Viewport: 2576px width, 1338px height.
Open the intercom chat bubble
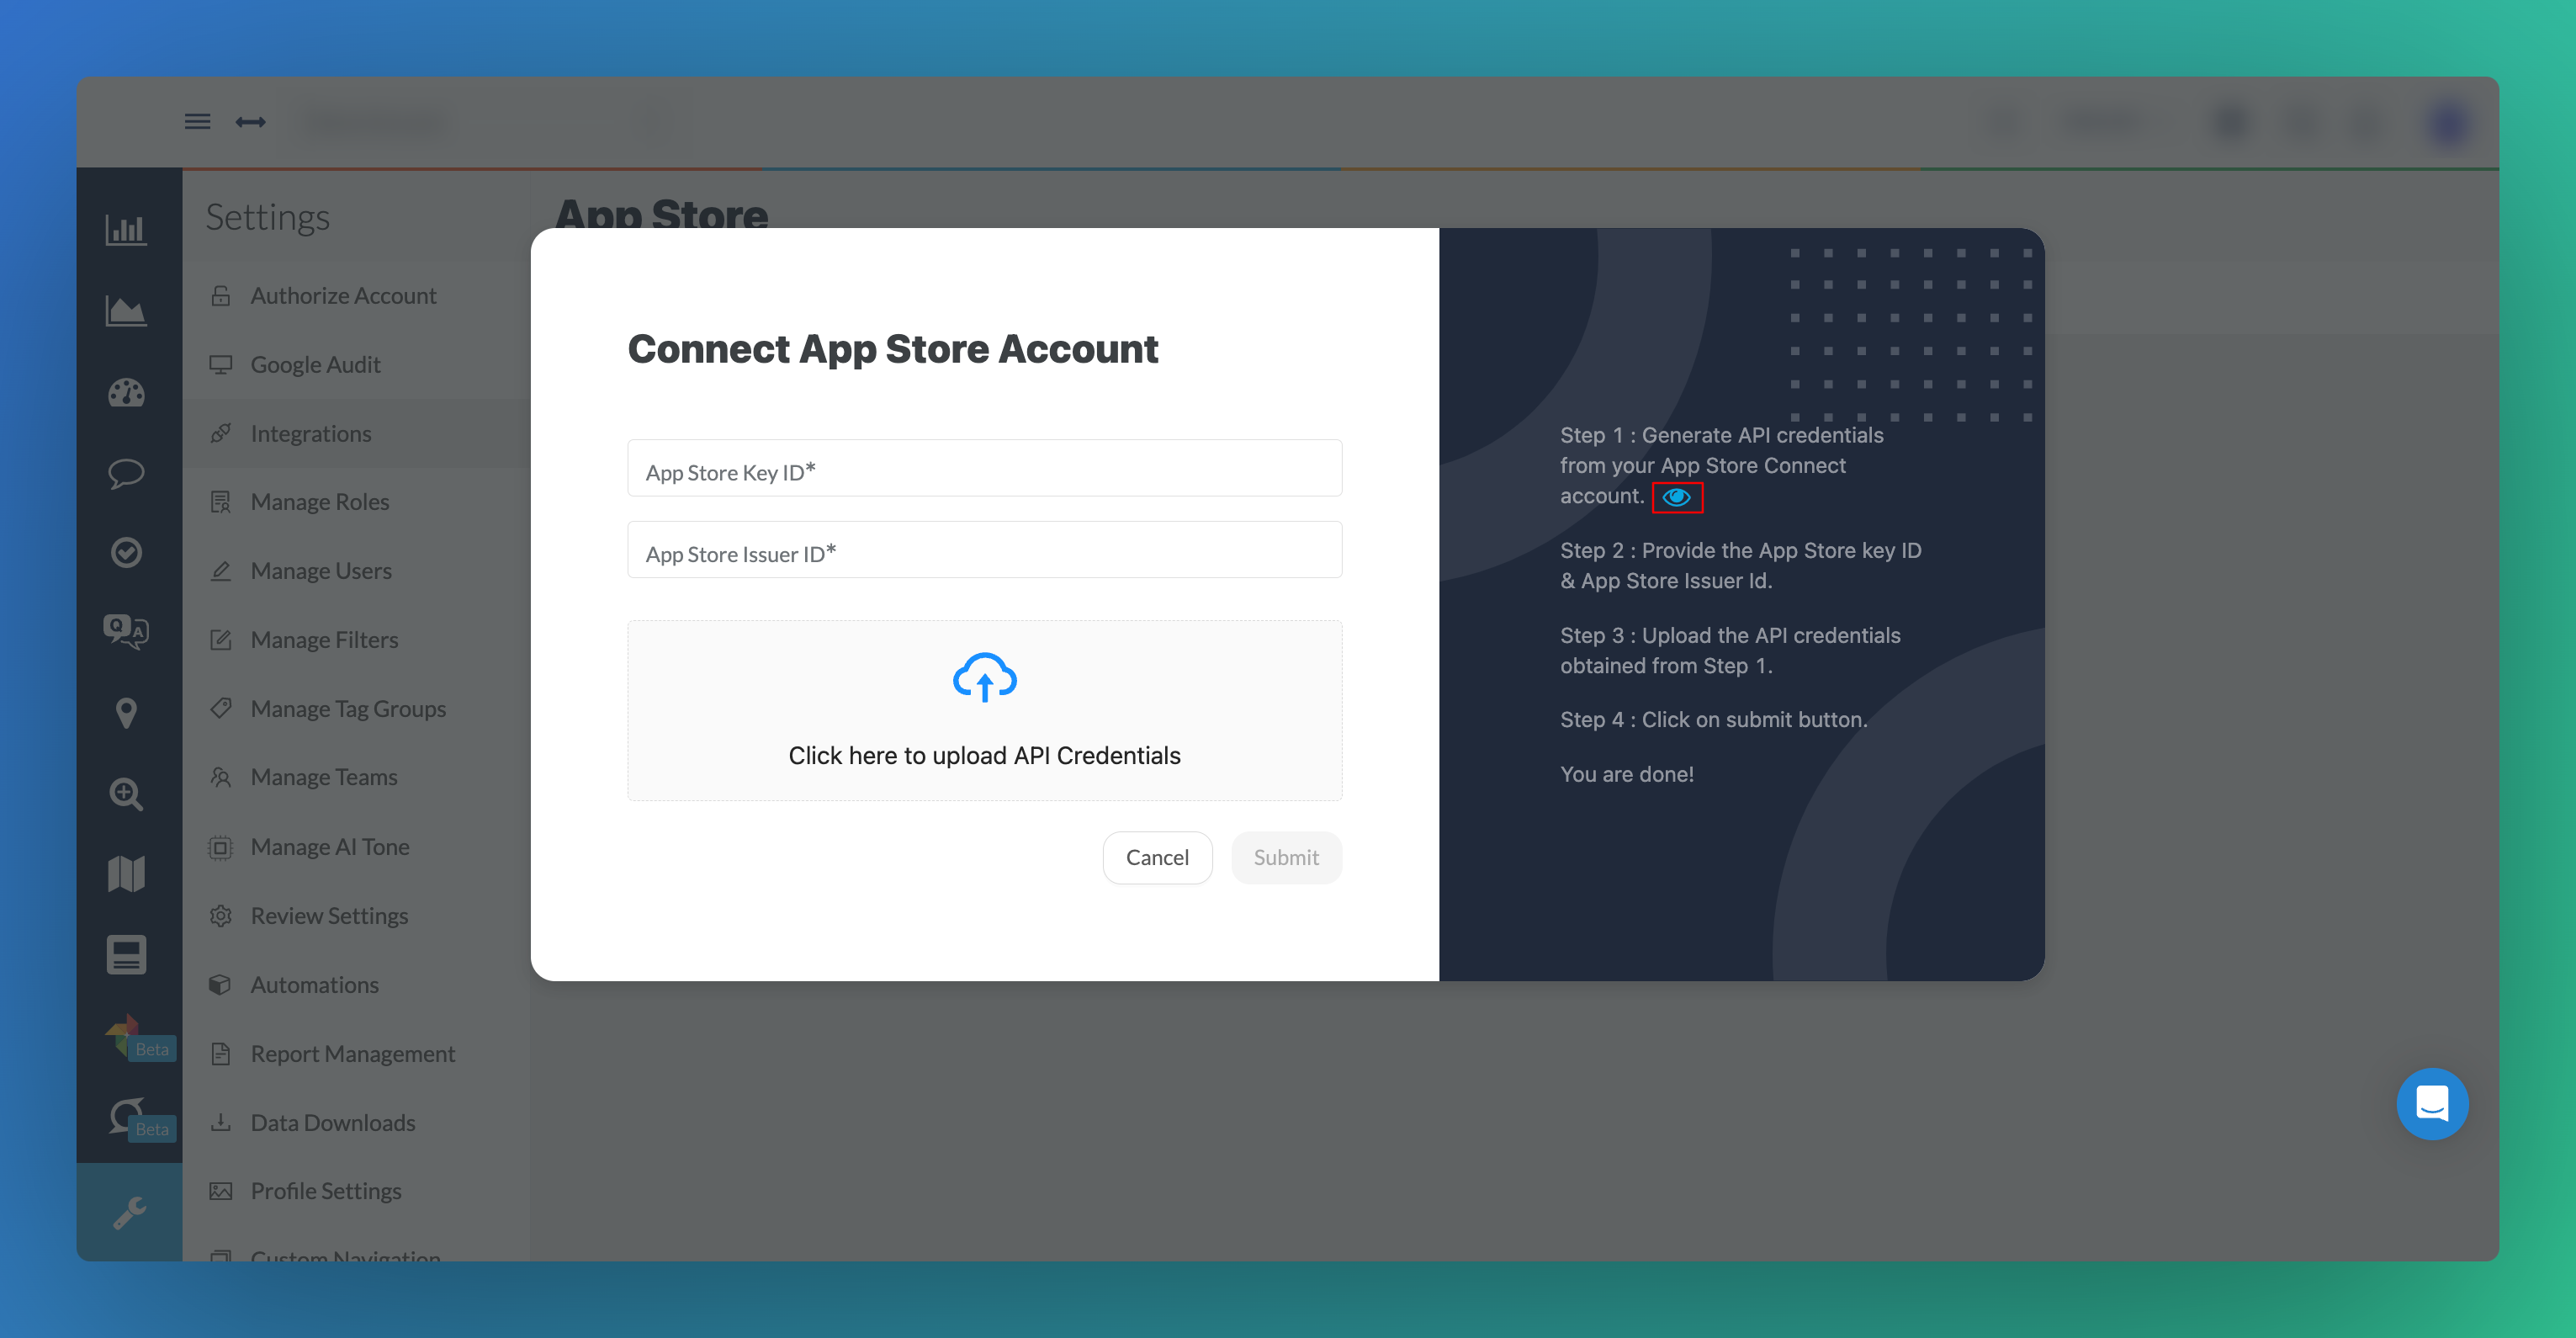click(x=2431, y=1104)
